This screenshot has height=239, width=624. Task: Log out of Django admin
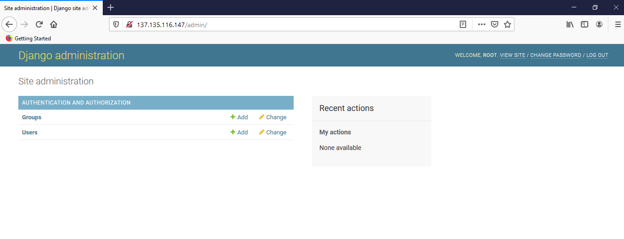pyautogui.click(x=597, y=55)
